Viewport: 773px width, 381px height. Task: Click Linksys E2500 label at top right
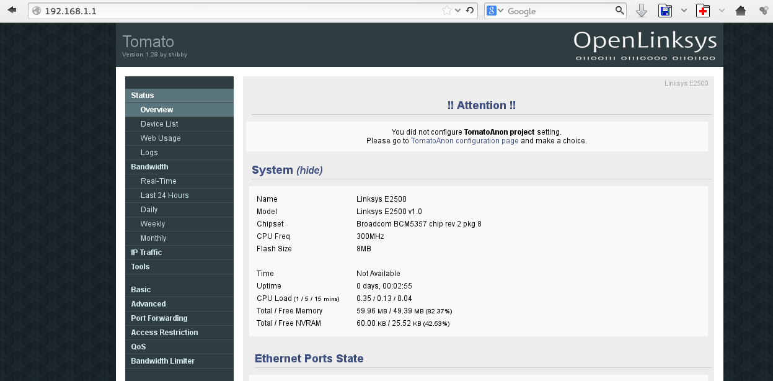coord(686,83)
